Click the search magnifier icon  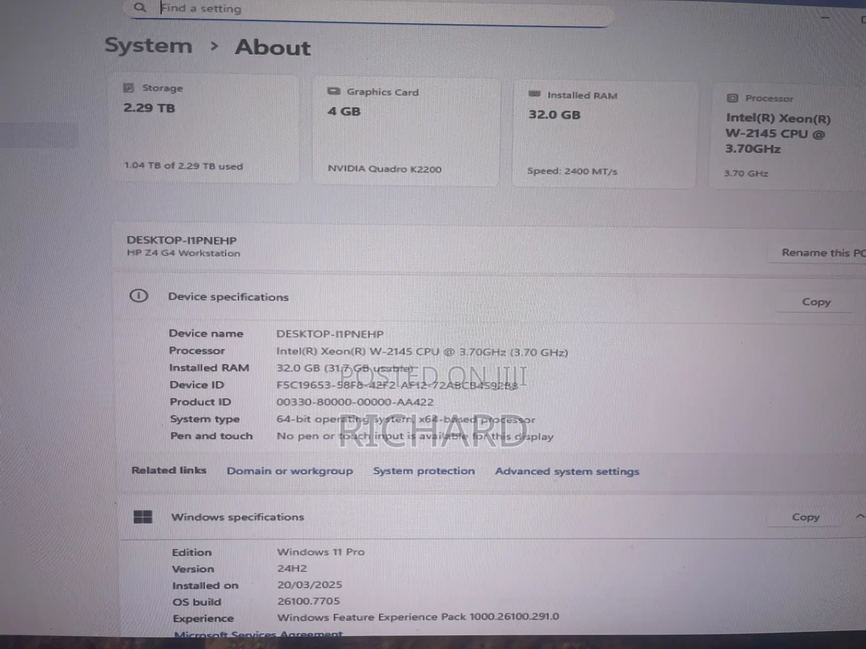pyautogui.click(x=140, y=8)
